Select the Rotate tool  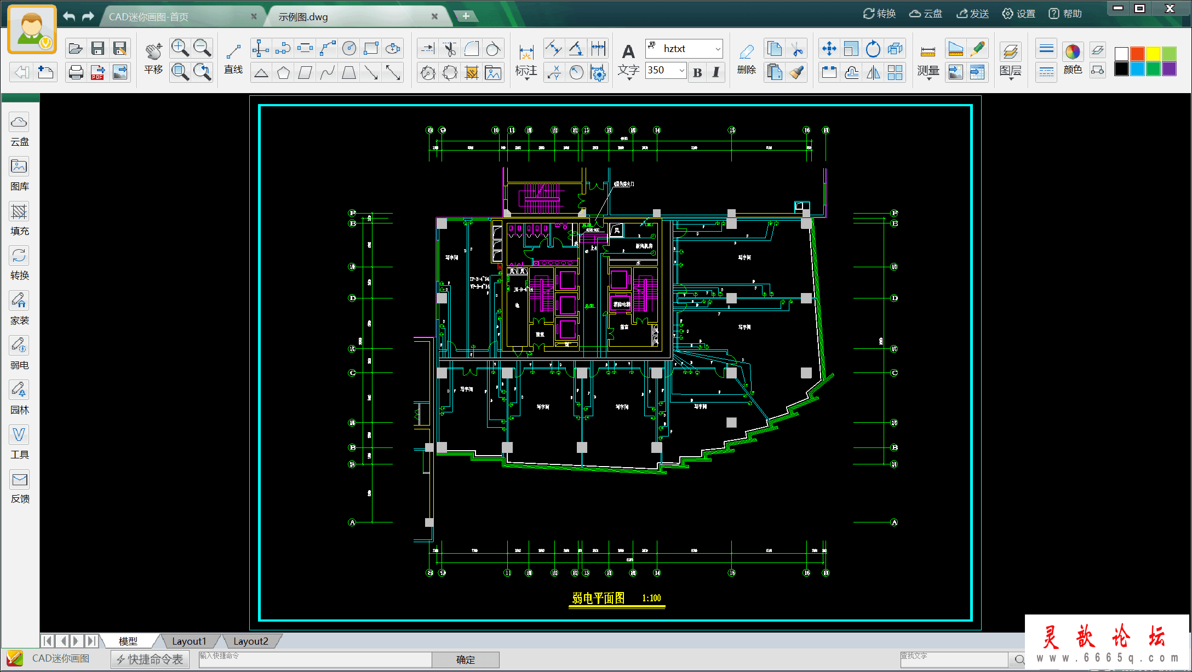[x=873, y=49]
